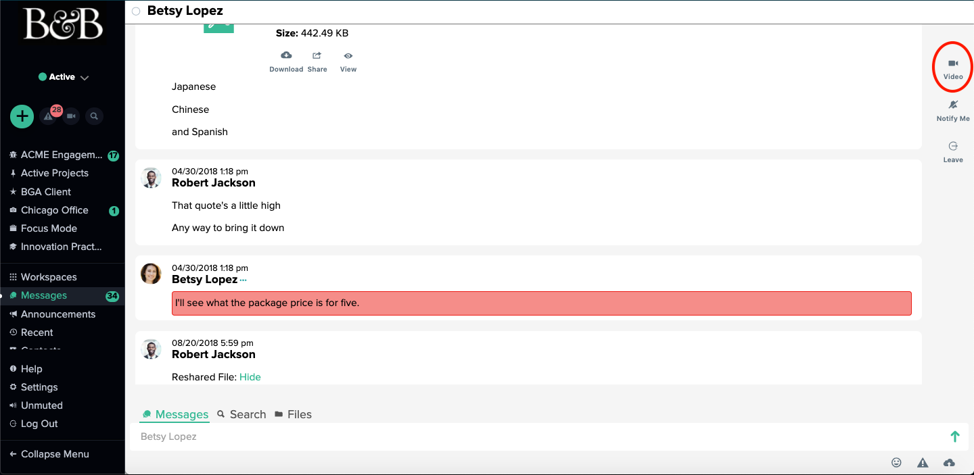The width and height of the screenshot is (974, 475).
Task: Switch to the Files tab
Action: click(293, 414)
